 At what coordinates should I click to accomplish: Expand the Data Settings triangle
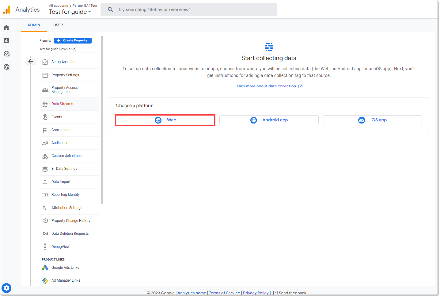[53, 169]
